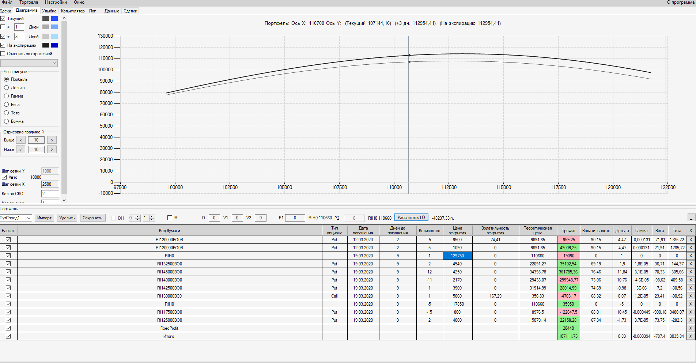Click the Профит column header
Image resolution: width=696 pixels, height=363 pixels.
(x=568, y=231)
